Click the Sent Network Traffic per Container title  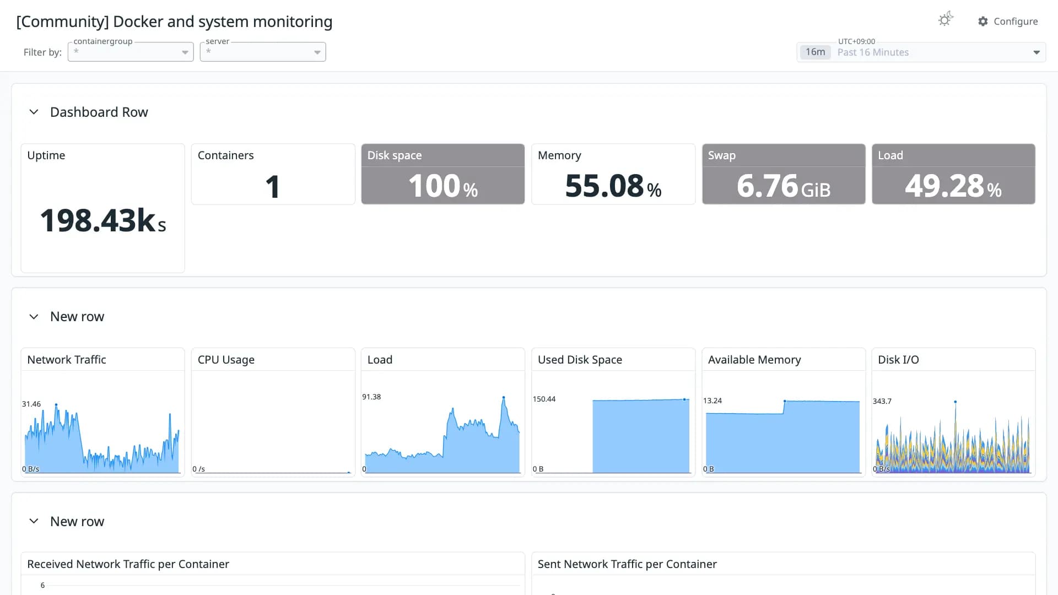627,564
